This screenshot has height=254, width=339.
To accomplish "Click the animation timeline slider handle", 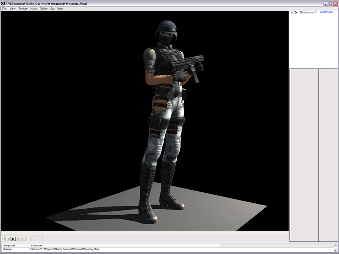I will [x=3, y=233].
